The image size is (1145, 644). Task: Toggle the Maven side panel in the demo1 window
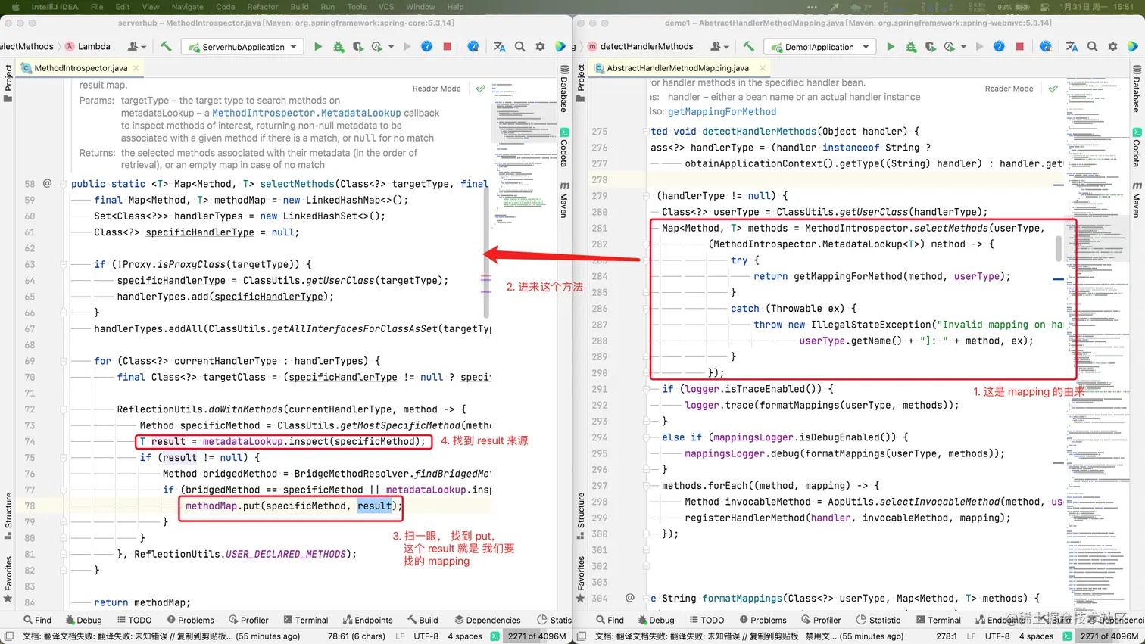coord(1137,201)
